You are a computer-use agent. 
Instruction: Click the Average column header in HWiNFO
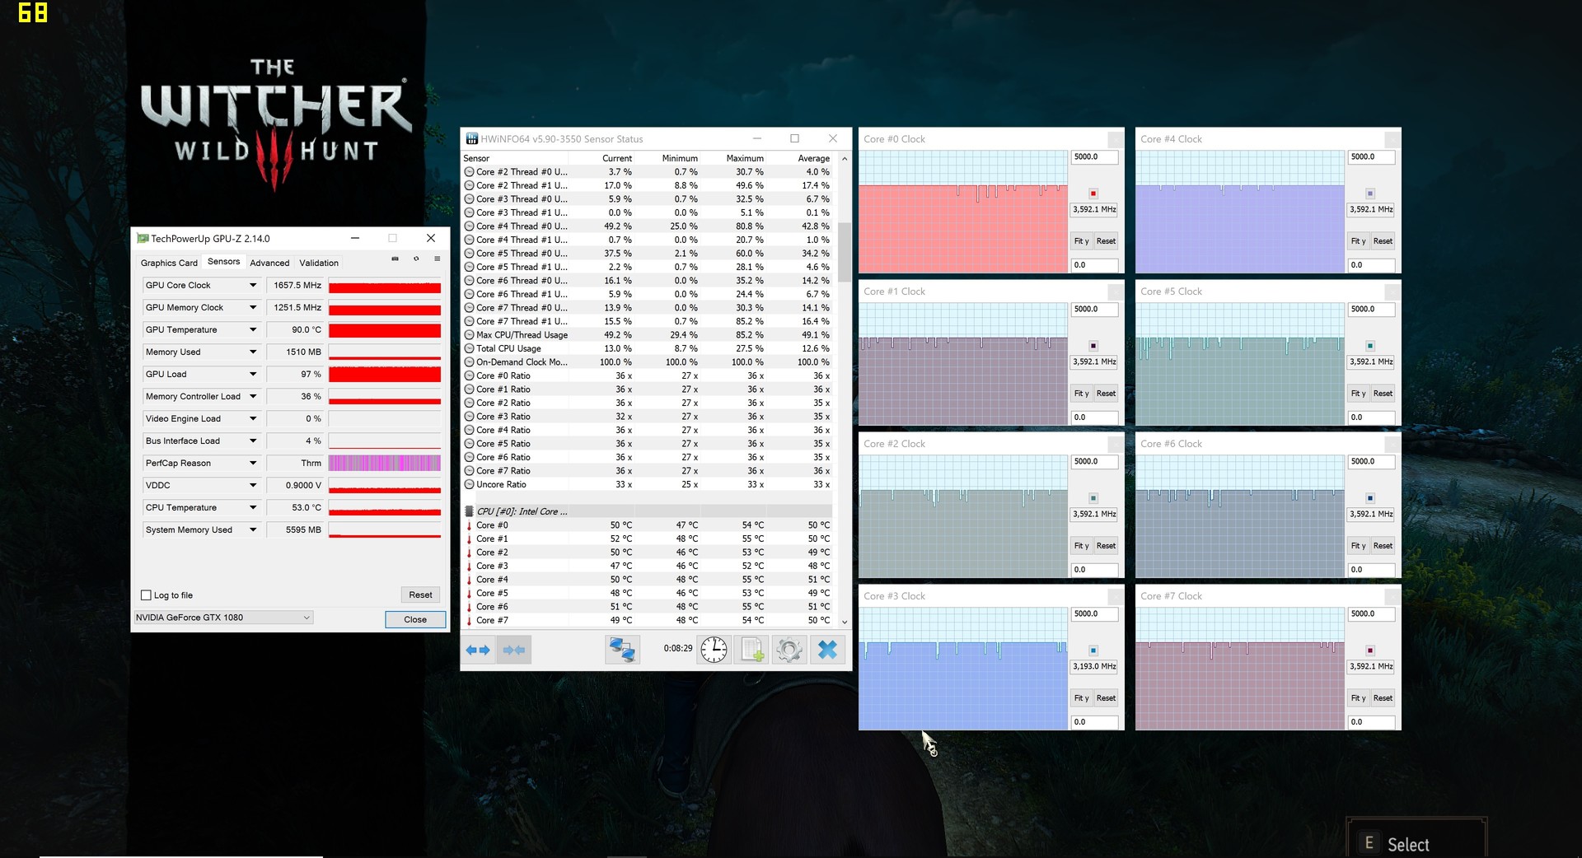(x=813, y=158)
